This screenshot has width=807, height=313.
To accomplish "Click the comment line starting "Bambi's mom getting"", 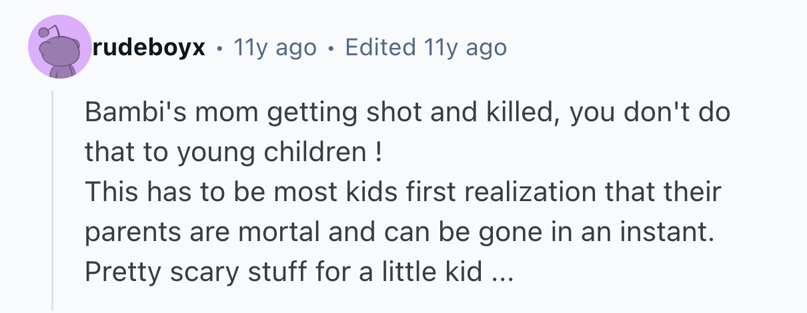I will click(407, 112).
